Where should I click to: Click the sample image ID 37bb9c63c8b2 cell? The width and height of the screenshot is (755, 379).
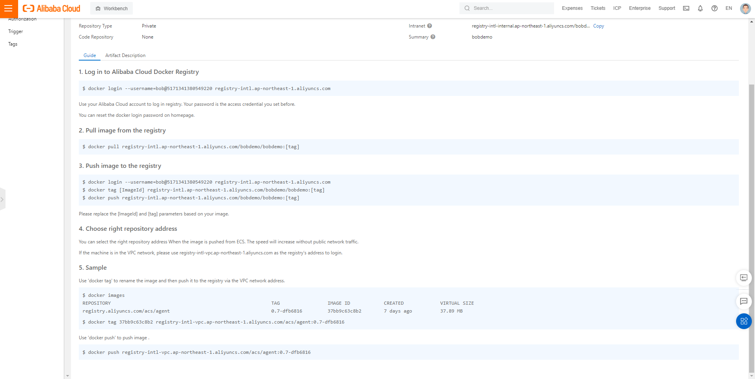[344, 311]
